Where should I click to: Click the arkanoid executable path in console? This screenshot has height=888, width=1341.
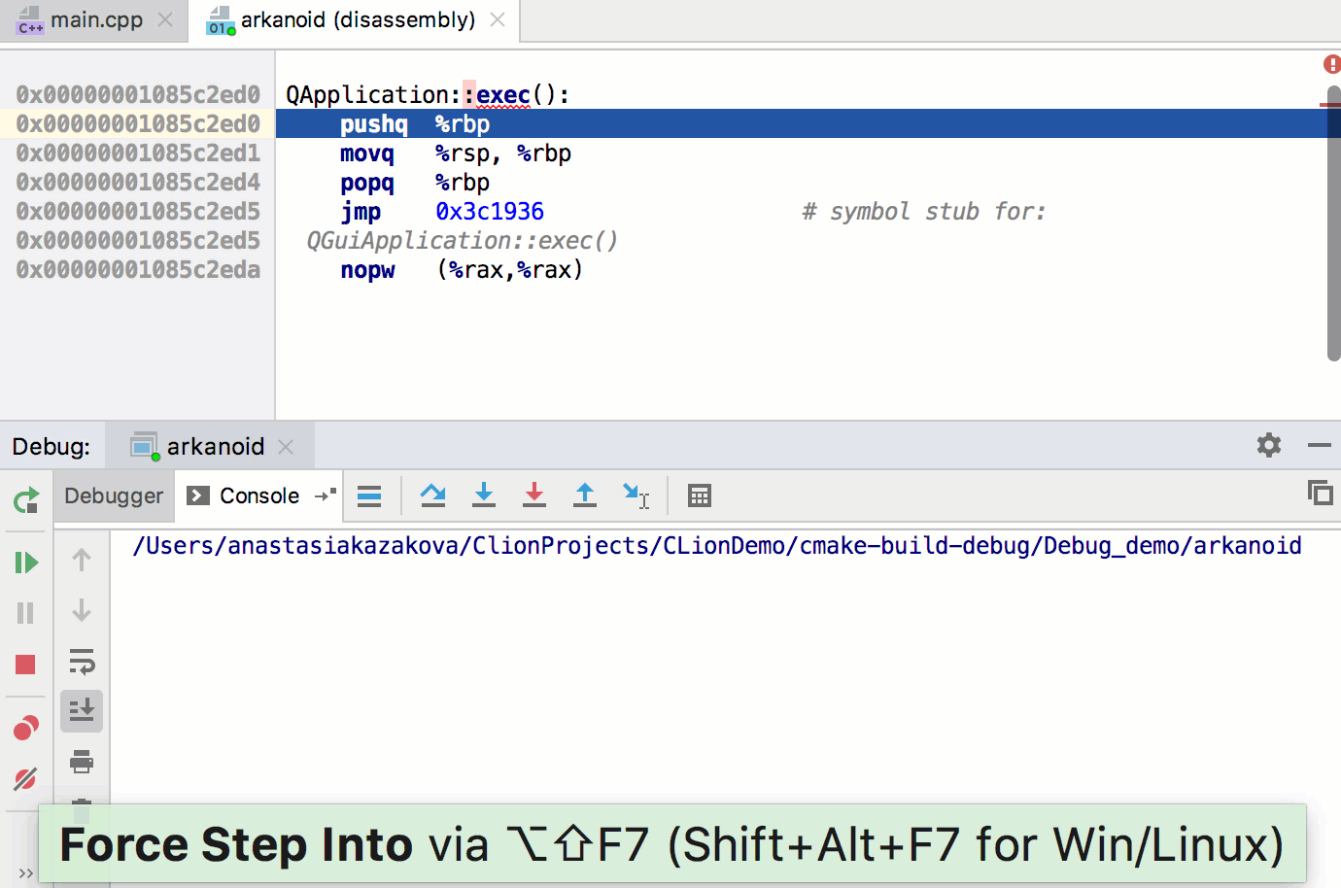[717, 546]
